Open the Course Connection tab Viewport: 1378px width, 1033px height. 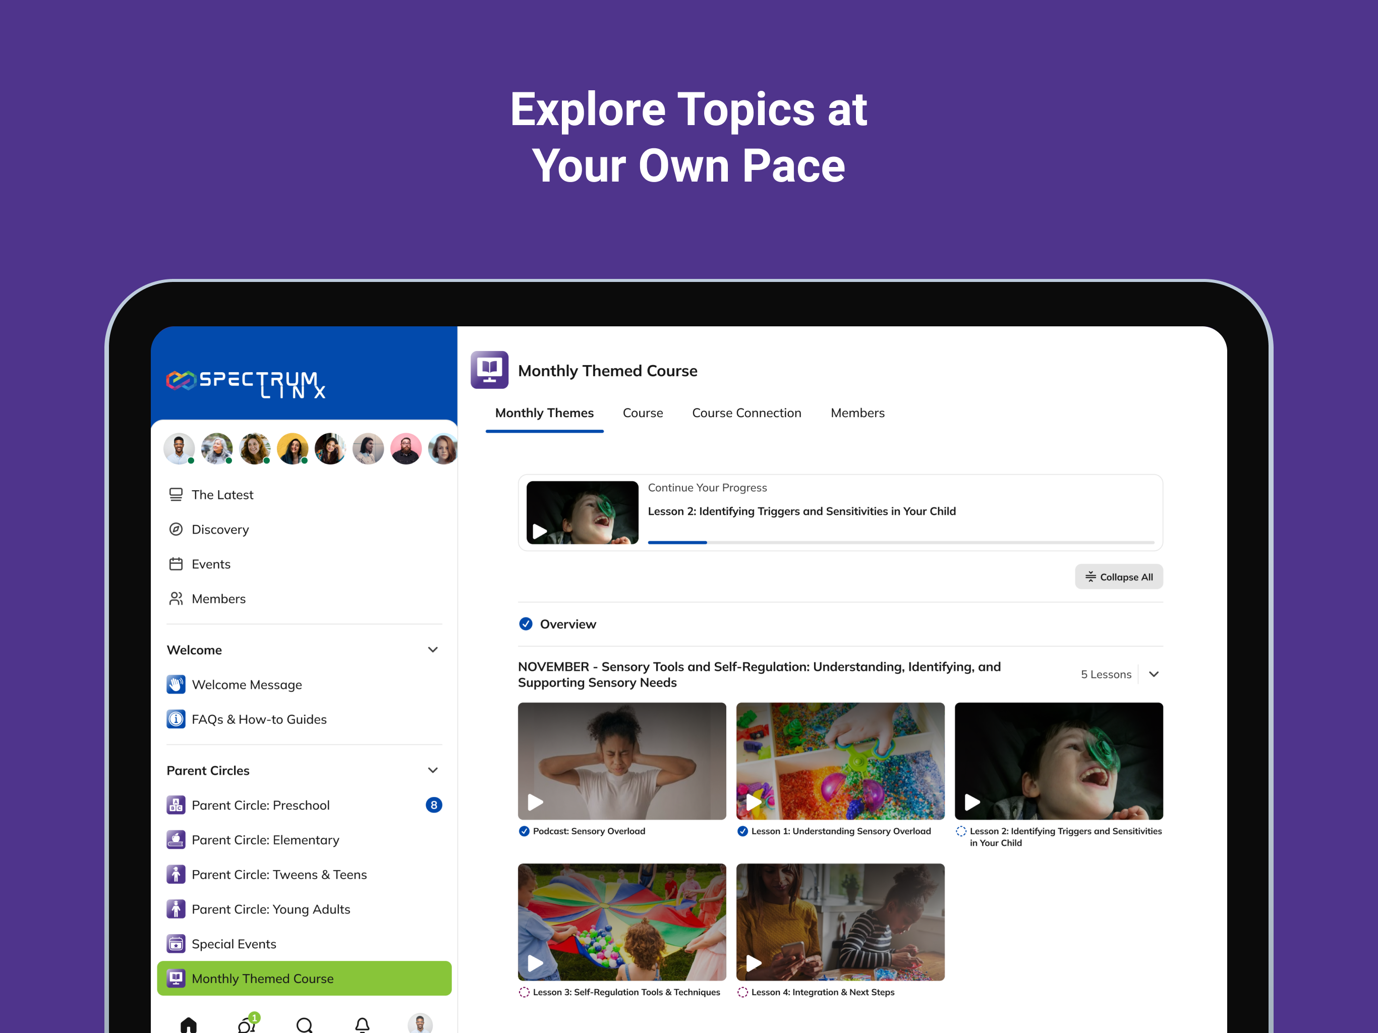747,413
